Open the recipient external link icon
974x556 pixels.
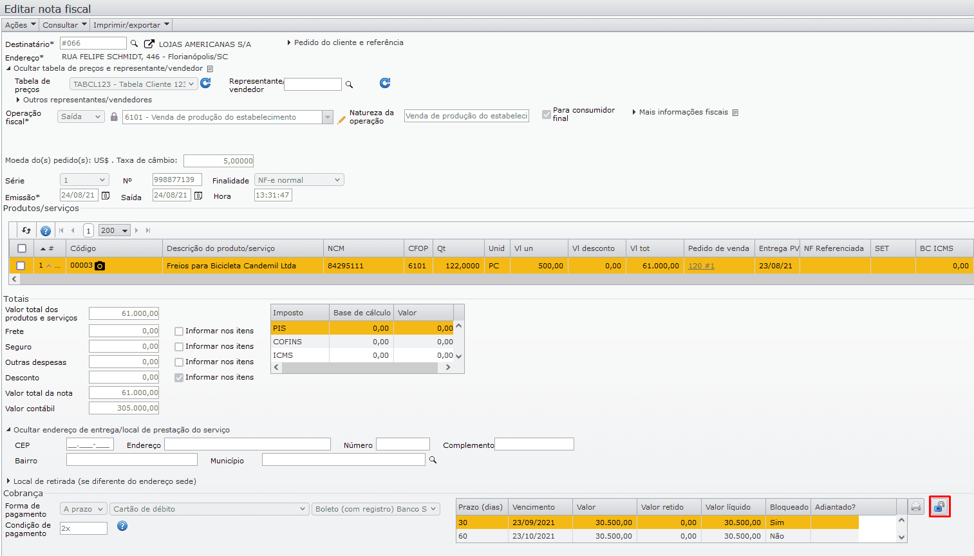[149, 44]
